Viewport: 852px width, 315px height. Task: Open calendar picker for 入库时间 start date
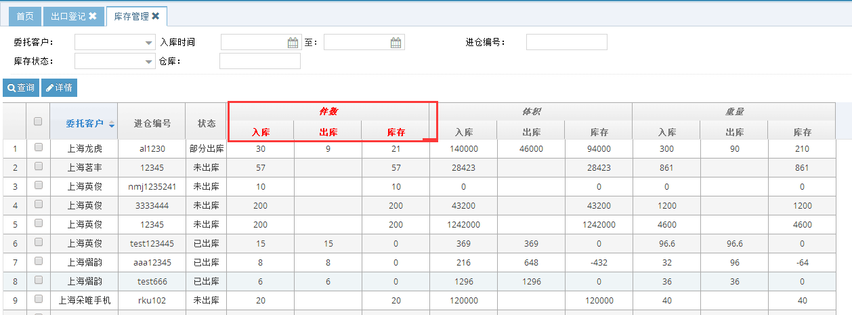click(293, 43)
